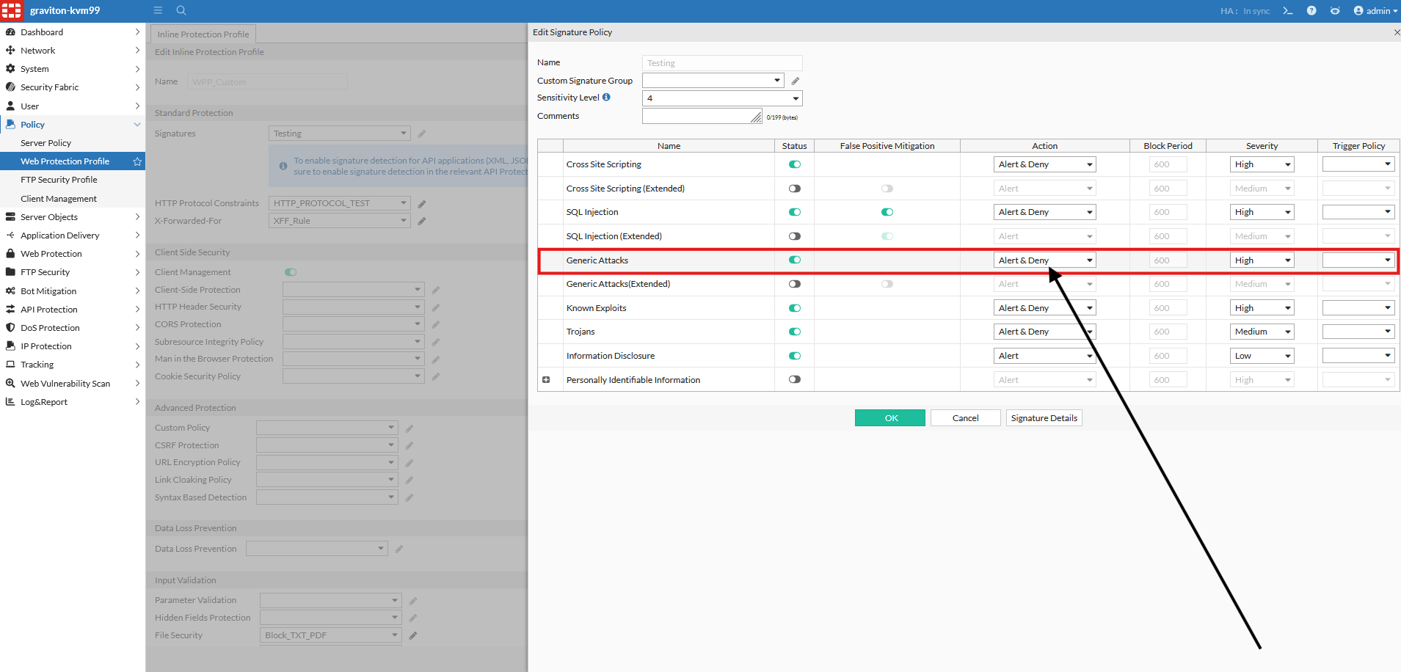Toggle the hamburger menu icon

158,10
